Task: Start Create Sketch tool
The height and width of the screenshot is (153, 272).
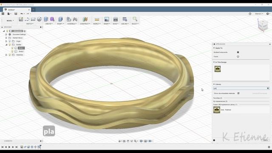Action: point(21,19)
